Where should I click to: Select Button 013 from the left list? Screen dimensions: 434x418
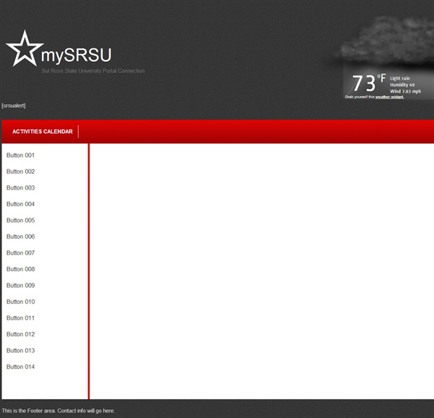(x=20, y=351)
